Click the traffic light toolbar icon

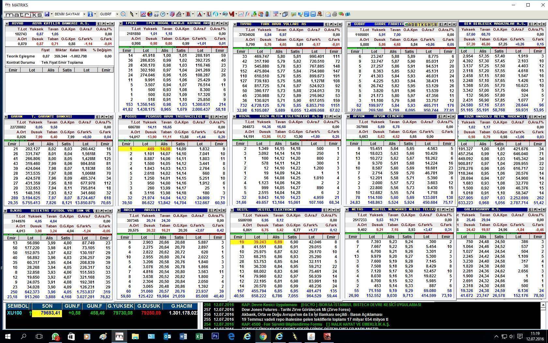pyautogui.click(x=267, y=14)
